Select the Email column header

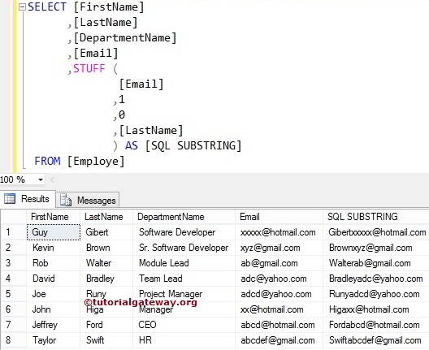click(279, 217)
